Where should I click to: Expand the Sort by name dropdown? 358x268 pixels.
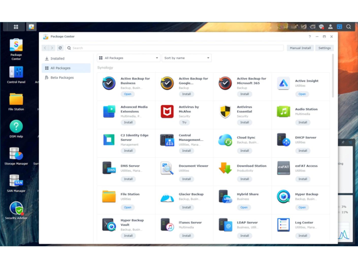[187, 58]
